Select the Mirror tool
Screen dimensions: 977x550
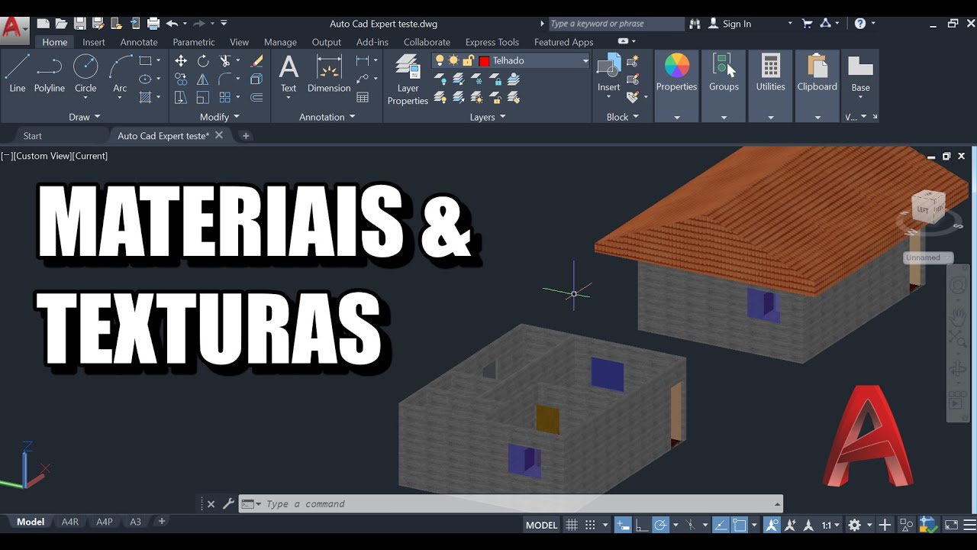click(203, 79)
